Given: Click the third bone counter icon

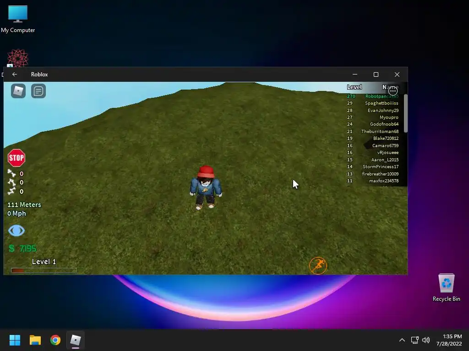Looking at the screenshot, I should 11,191.
